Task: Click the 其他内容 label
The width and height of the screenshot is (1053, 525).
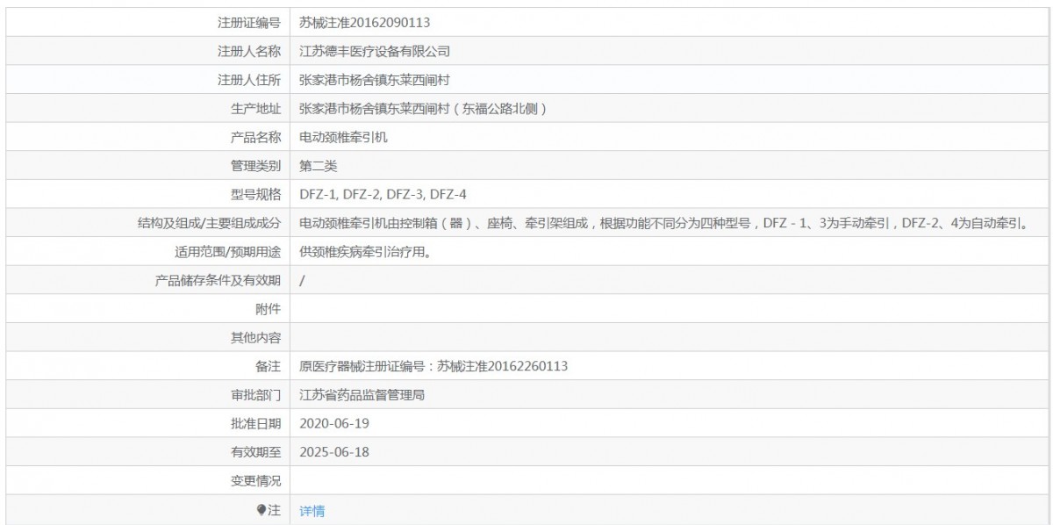Action: click(255, 337)
